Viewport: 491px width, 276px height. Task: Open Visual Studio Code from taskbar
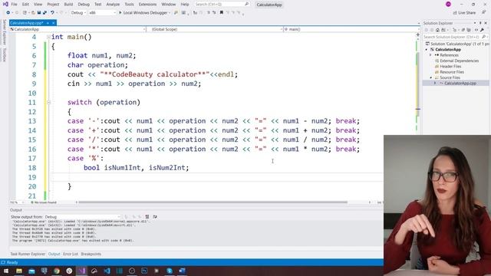pyautogui.click(x=107, y=271)
